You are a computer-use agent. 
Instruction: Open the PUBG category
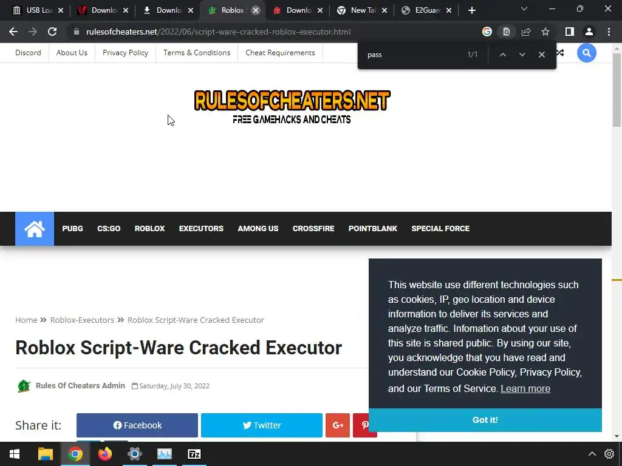73,229
